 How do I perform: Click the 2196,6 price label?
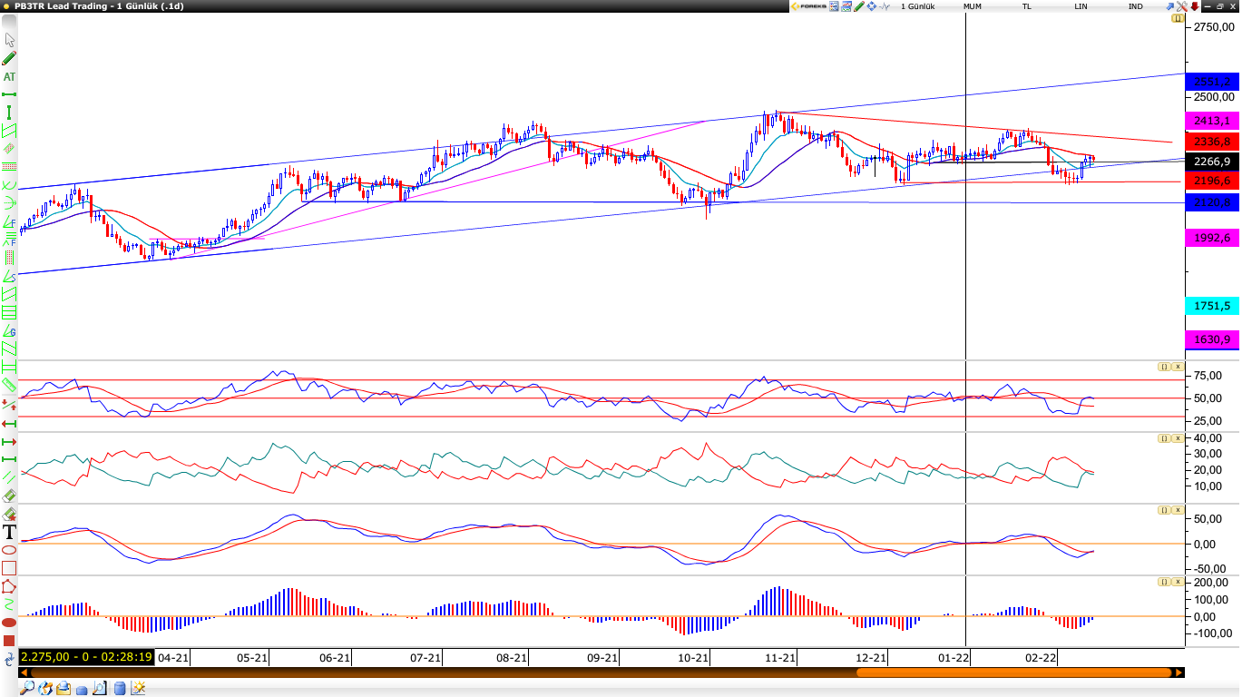(x=1212, y=182)
